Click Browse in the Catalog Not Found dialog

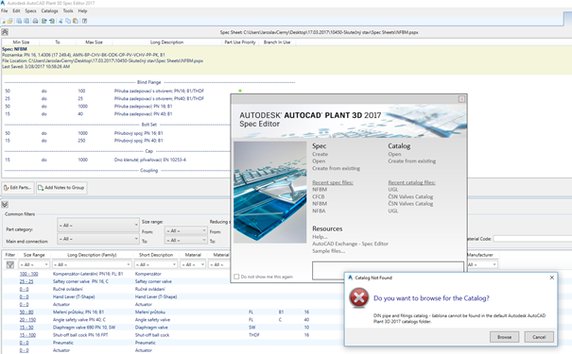[x=504, y=337]
